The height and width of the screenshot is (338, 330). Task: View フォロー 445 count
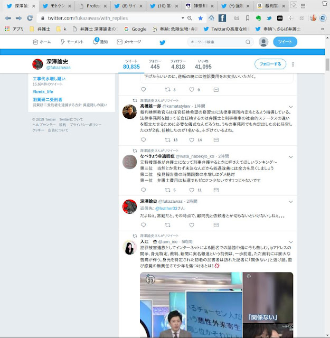pyautogui.click(x=155, y=64)
